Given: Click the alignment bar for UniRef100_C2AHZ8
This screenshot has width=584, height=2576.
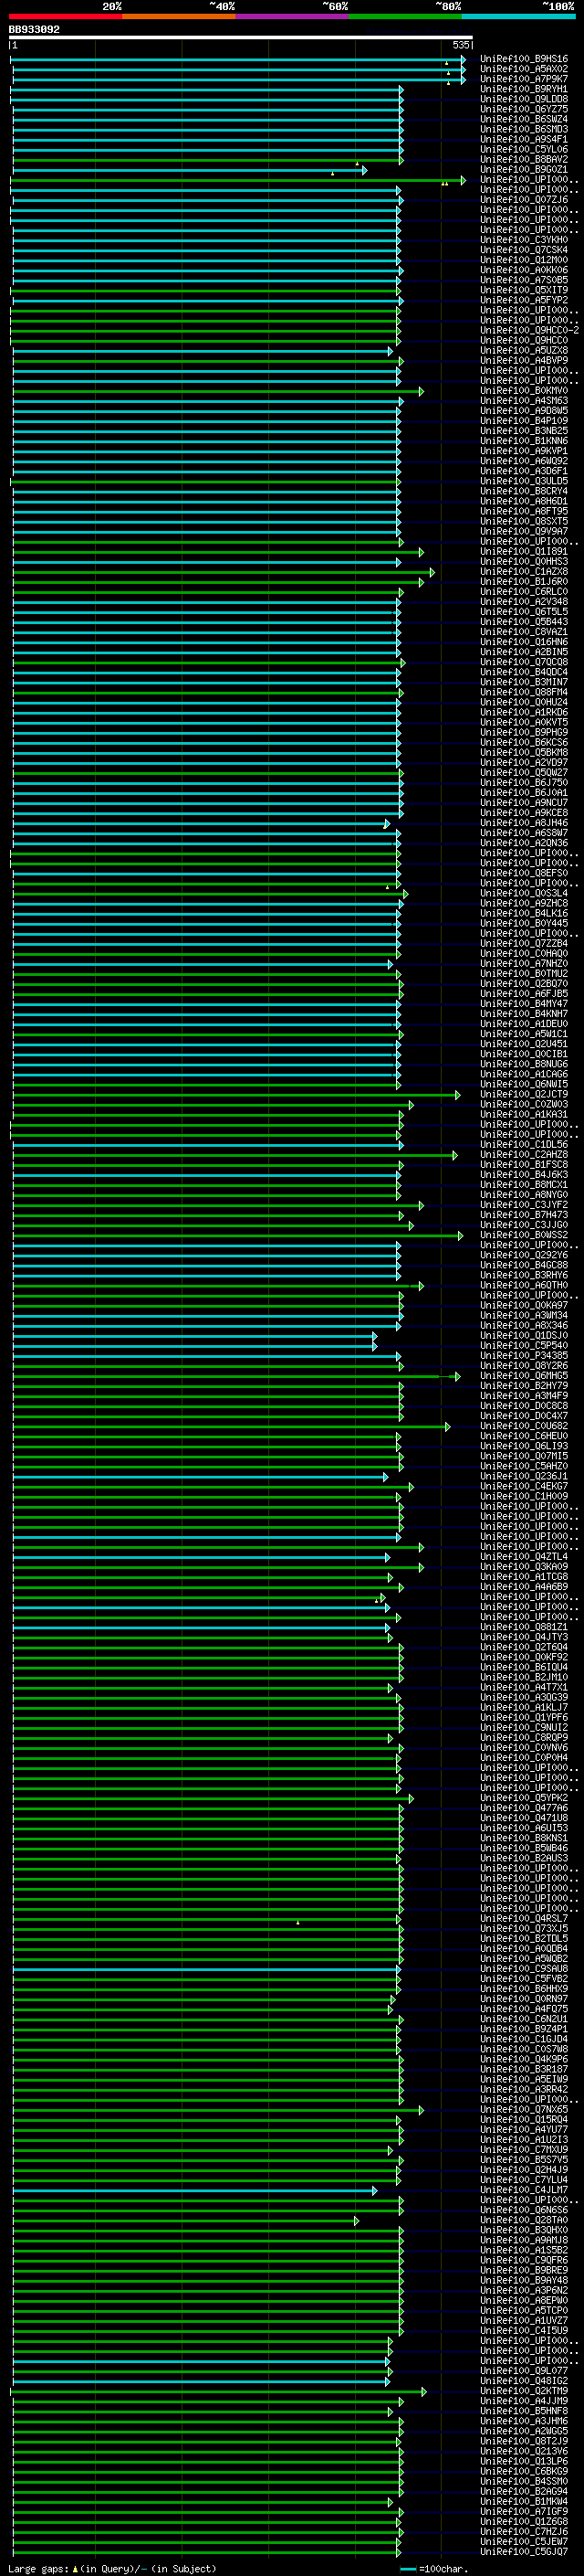Looking at the screenshot, I should pyautogui.click(x=235, y=1155).
